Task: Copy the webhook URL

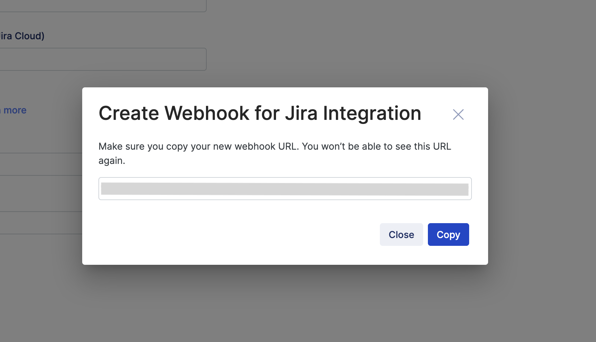Action: [x=448, y=234]
